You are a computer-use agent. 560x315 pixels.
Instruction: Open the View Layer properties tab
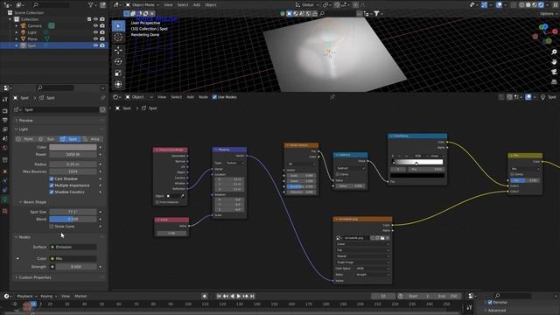[4, 129]
